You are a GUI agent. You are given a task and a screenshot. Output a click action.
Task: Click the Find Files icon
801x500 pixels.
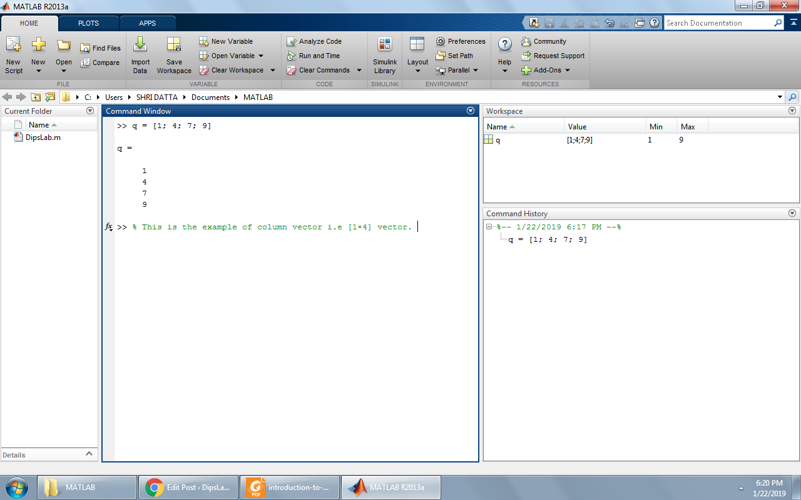85,48
